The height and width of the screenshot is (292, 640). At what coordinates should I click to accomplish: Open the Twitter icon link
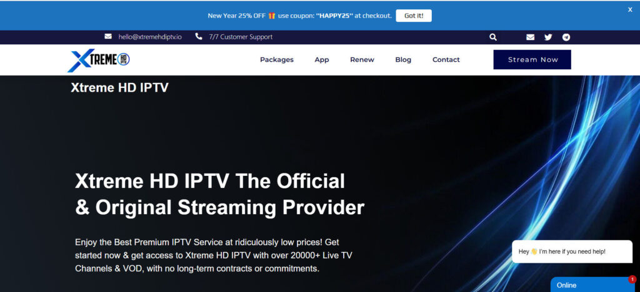(548, 37)
